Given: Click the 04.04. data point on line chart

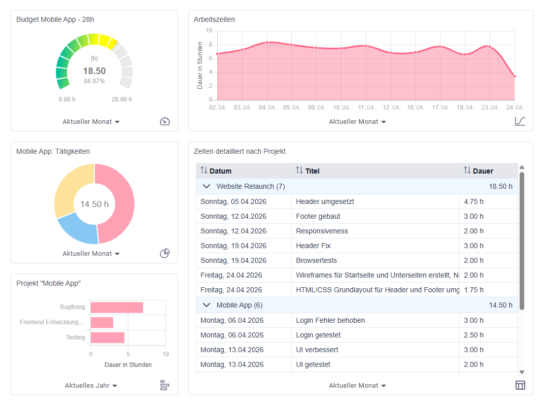Looking at the screenshot, I should point(267,43).
